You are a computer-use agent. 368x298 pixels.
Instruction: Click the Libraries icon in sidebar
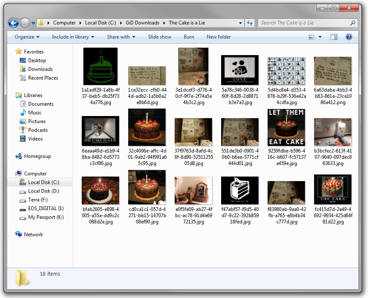19,95
